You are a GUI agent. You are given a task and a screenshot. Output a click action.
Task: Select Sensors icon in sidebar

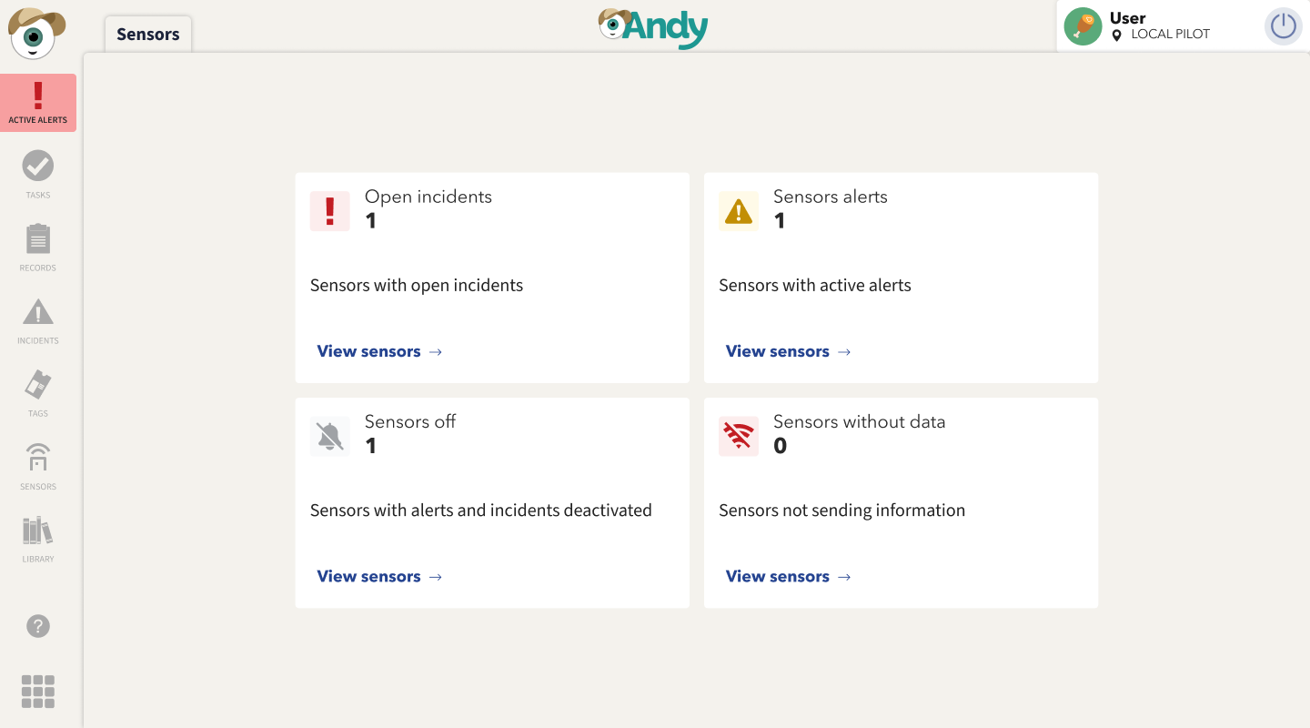coord(38,458)
